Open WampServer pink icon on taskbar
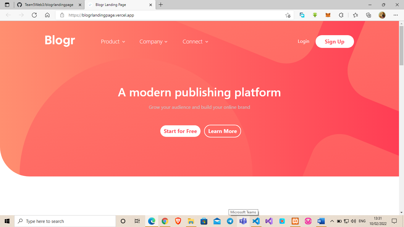This screenshot has height=227, width=404. [x=308, y=221]
